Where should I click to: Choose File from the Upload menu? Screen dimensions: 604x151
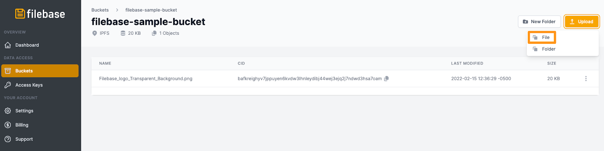coord(542,37)
